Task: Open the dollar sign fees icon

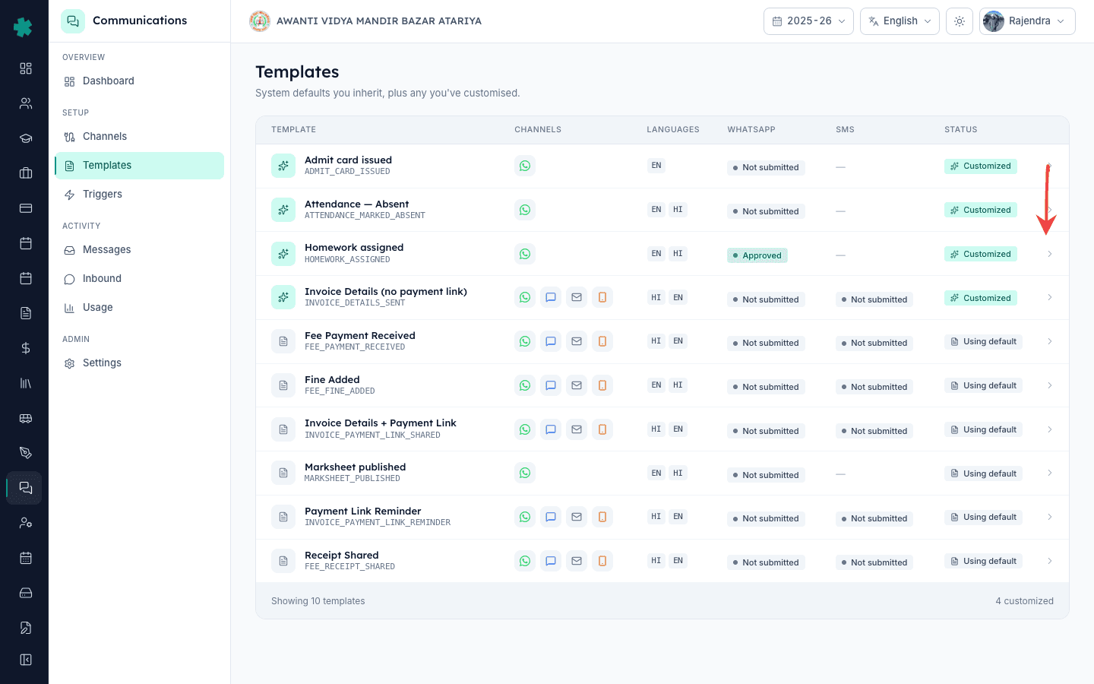Action: [25, 348]
